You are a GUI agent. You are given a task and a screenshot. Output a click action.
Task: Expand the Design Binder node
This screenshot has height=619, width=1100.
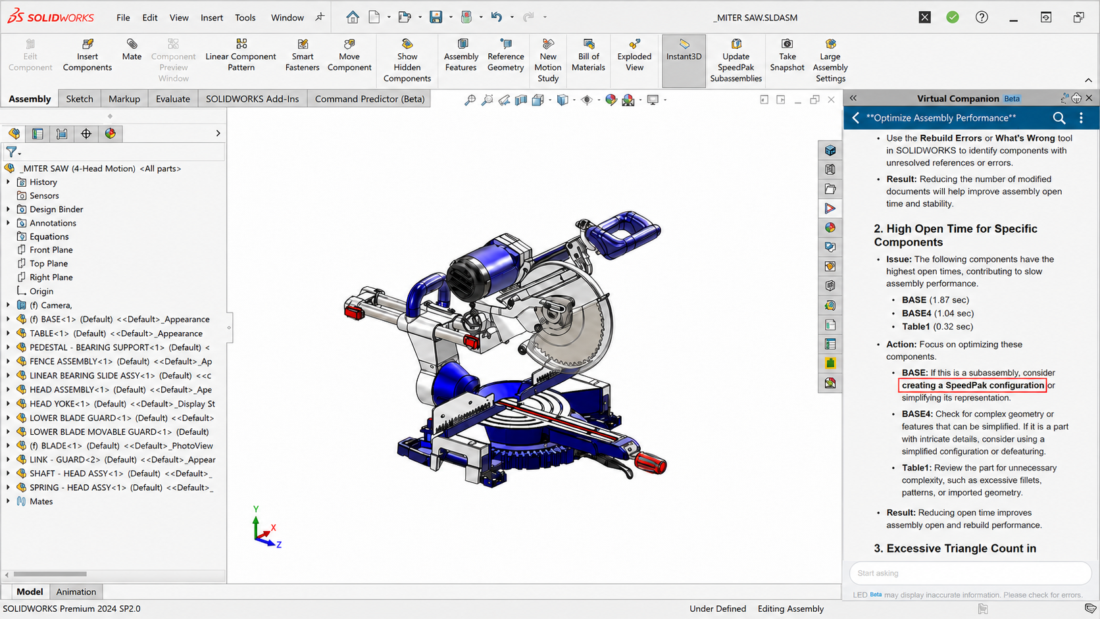8,209
